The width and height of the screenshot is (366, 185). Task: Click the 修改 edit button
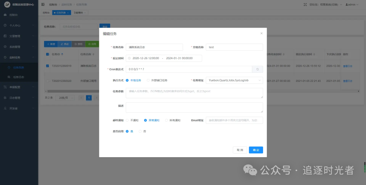65,44
